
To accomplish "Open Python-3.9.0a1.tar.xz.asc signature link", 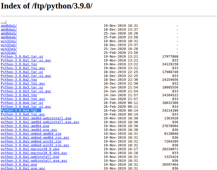I will (26, 60).
